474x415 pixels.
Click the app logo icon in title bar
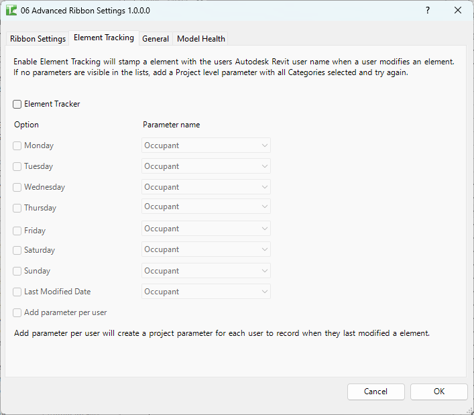(x=11, y=11)
